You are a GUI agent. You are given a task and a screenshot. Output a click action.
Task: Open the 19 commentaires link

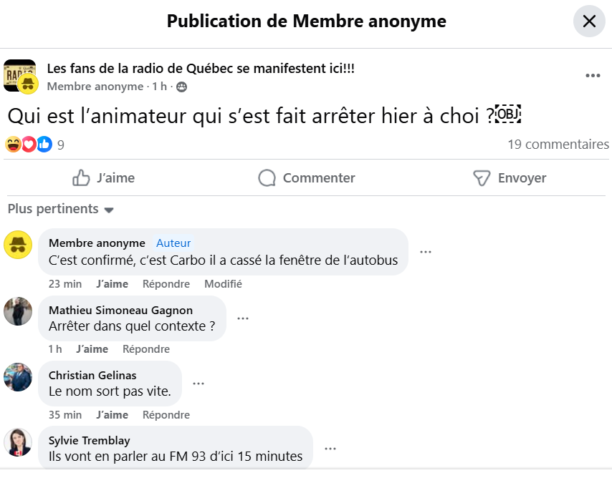tap(558, 145)
